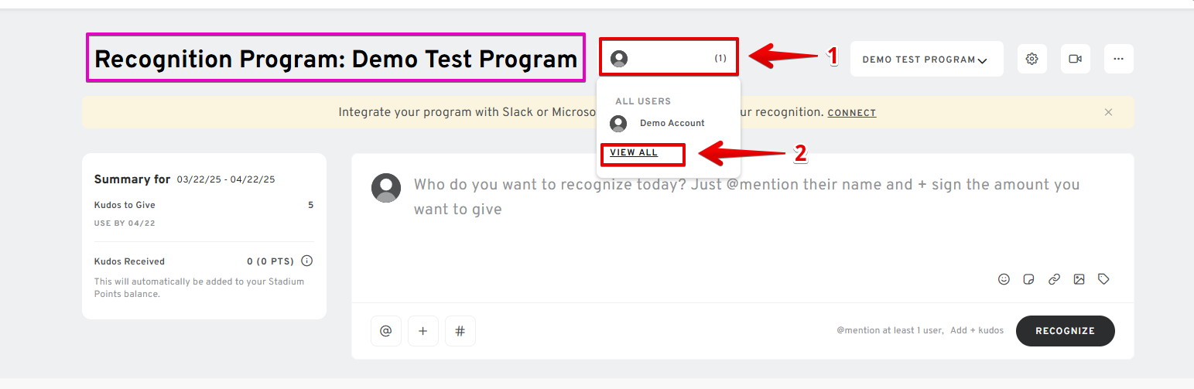Screen dimensions: 1194x389
Task: Open the settings gear icon
Action: tap(1031, 59)
